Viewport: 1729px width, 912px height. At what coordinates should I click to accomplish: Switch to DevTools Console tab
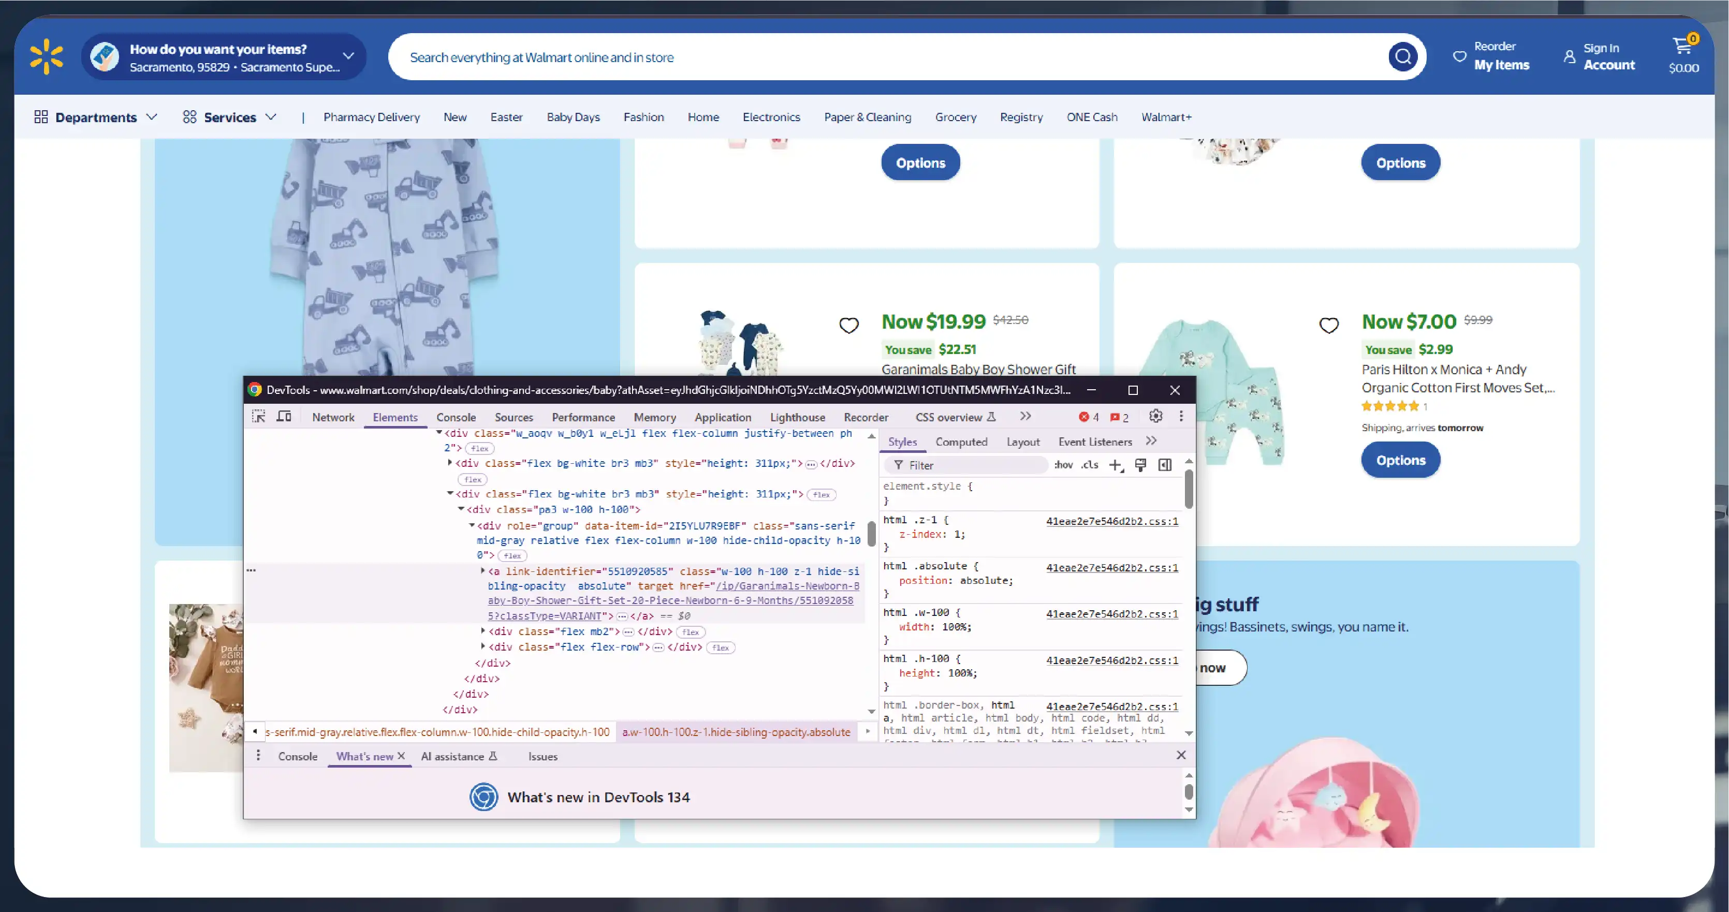456,417
